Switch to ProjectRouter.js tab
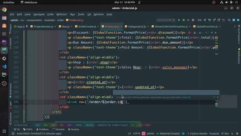Screen dimensions: 241x136 pyautogui.click(x=43, y=26)
